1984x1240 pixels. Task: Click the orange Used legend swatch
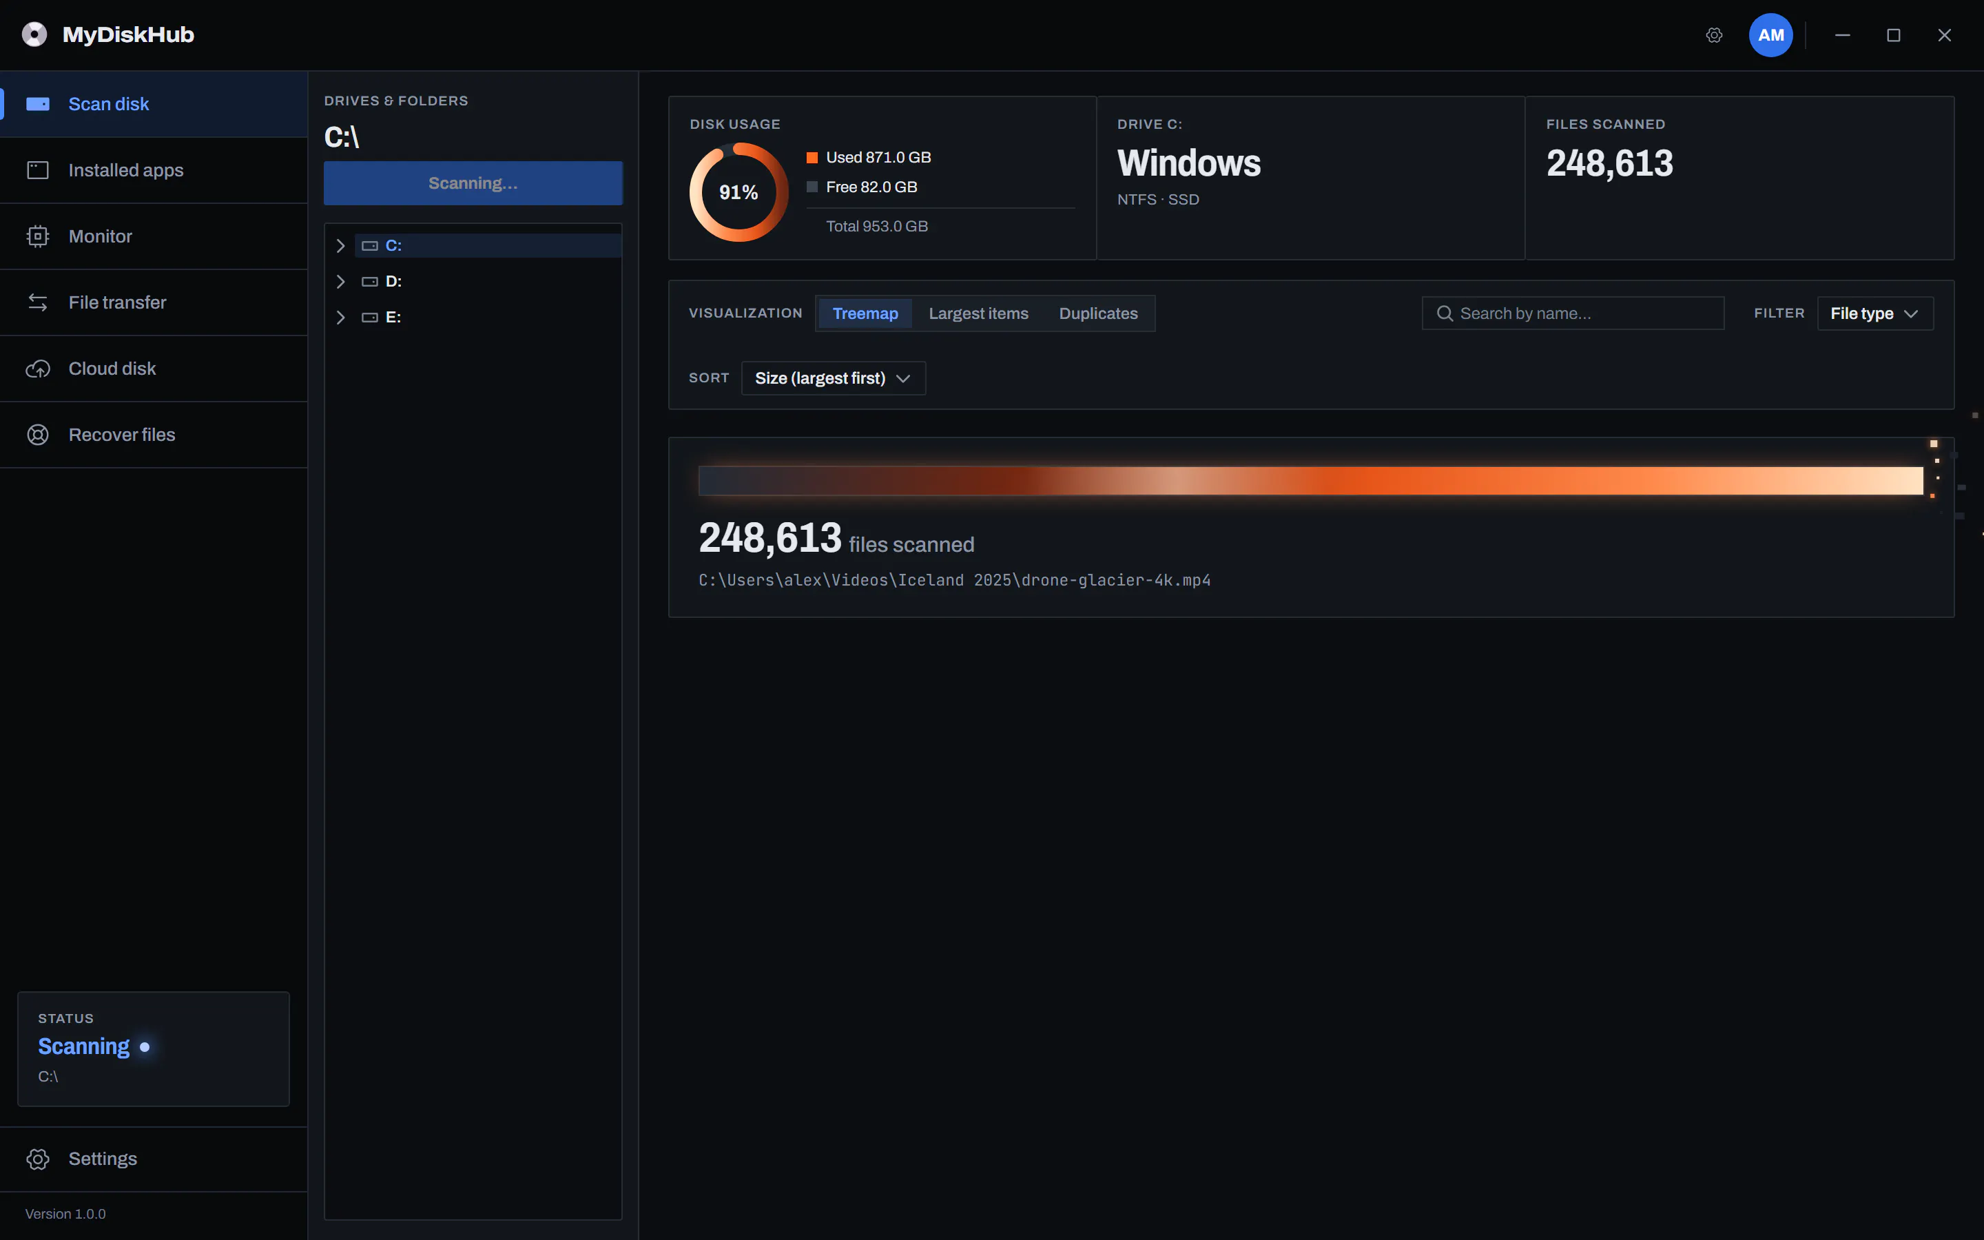812,158
